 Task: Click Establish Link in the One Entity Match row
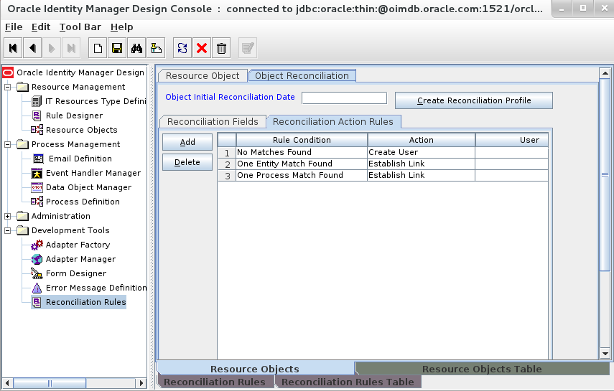[421, 164]
